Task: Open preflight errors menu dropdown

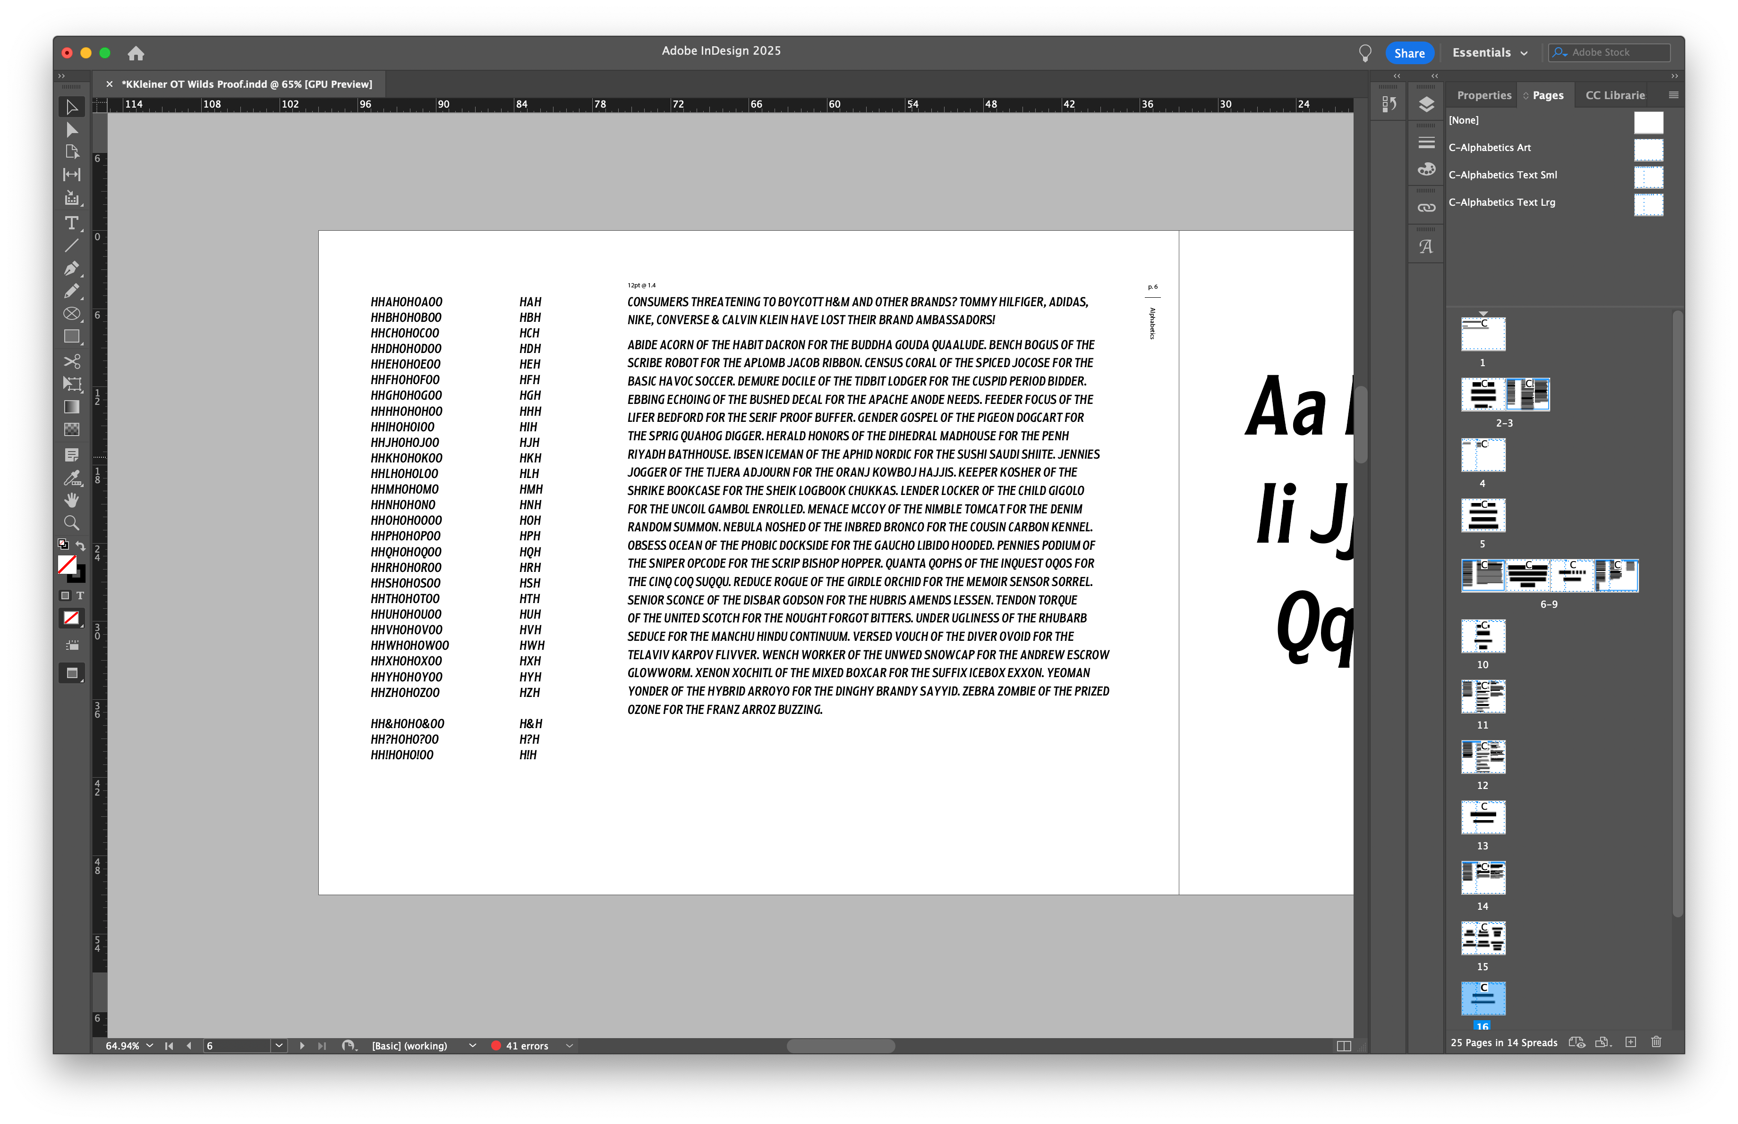Action: 570,1045
